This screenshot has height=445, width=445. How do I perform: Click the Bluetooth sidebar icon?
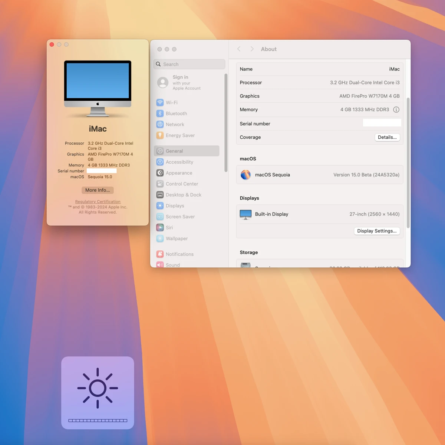tap(160, 113)
